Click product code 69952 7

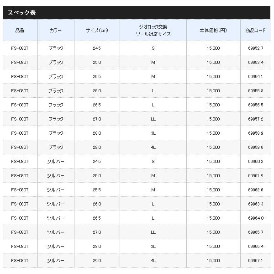256,48
